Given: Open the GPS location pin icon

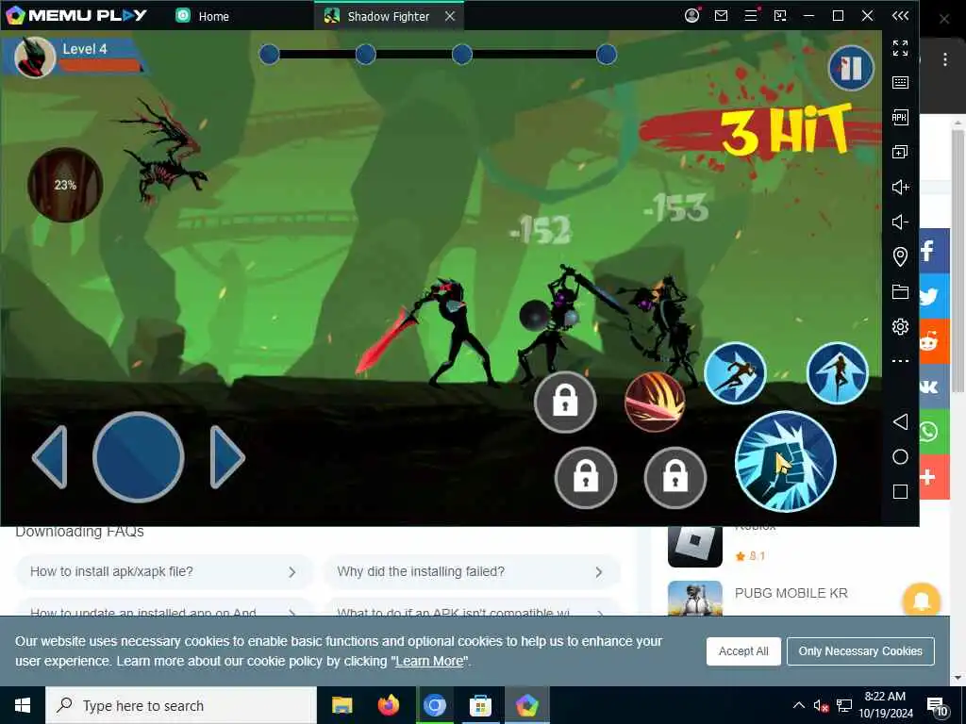Looking at the screenshot, I should pyautogui.click(x=900, y=256).
